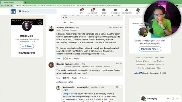This screenshot has width=182, height=102.
Task: Open options menu on Wilianto's comment
Action: pyautogui.click(x=121, y=27)
